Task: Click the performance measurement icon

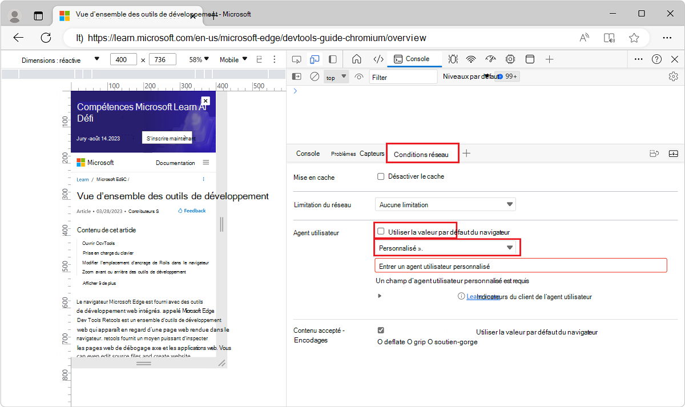Action: 490,59
